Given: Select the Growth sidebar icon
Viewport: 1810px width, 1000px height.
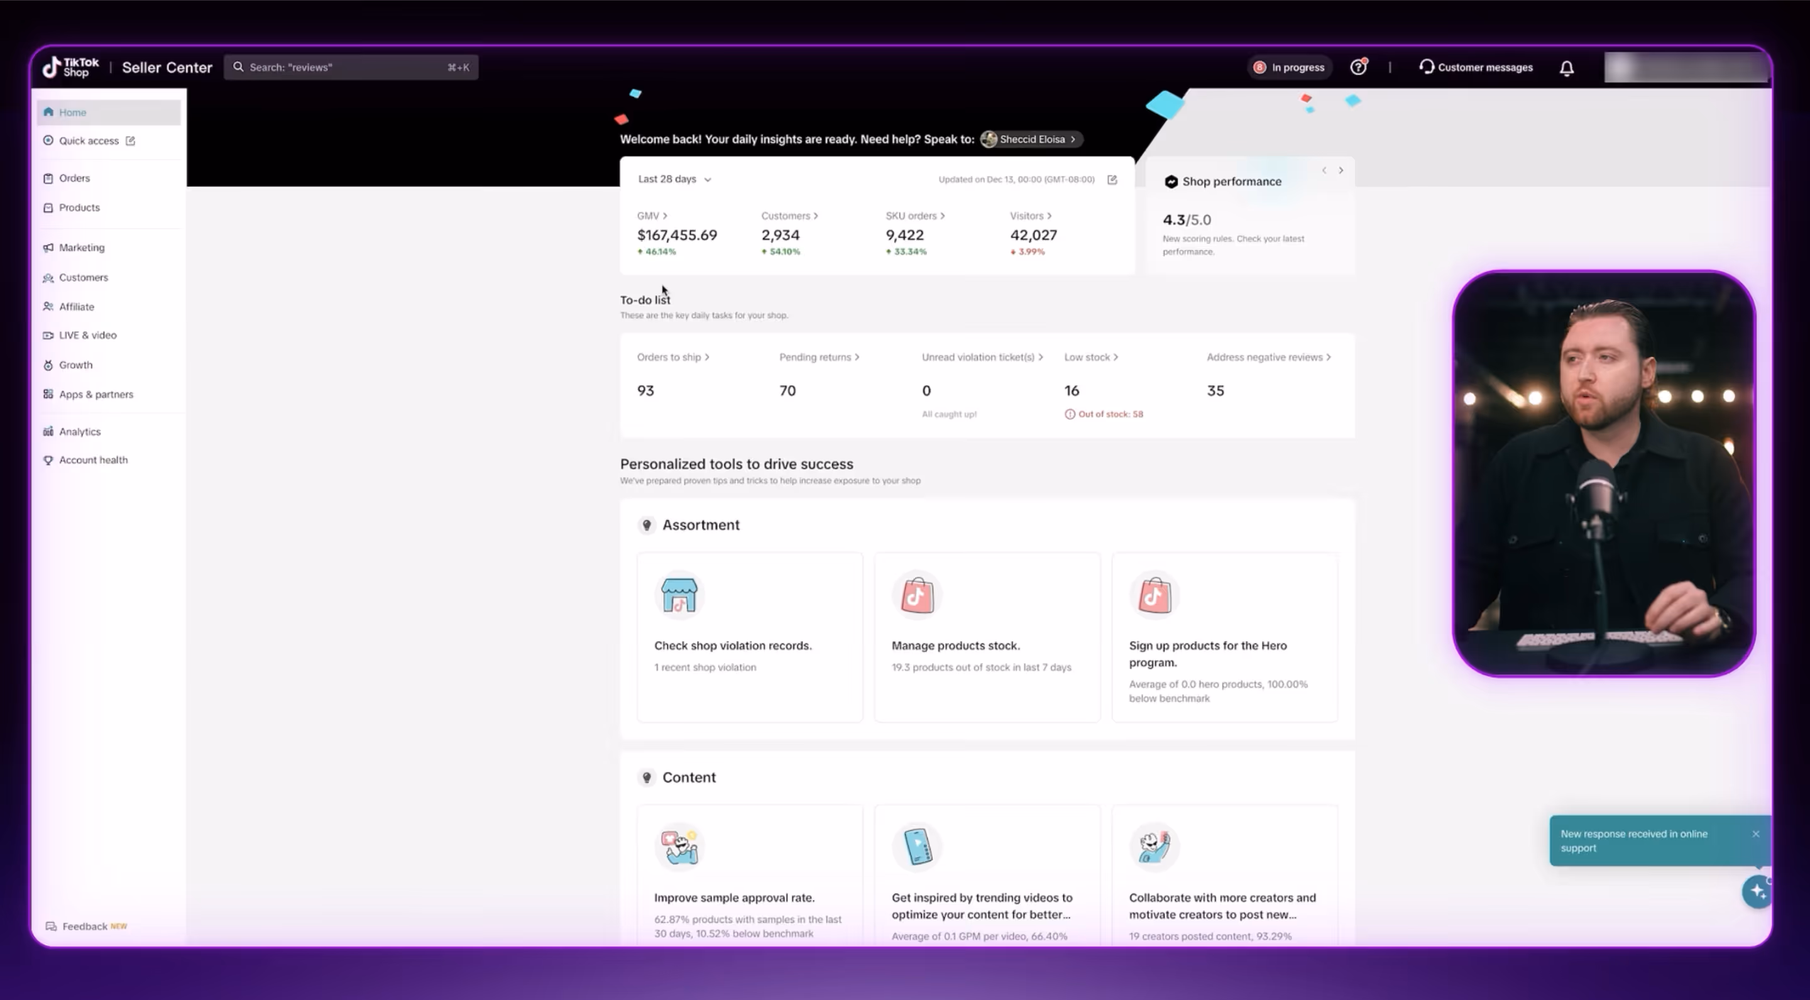Looking at the screenshot, I should pyautogui.click(x=48, y=364).
